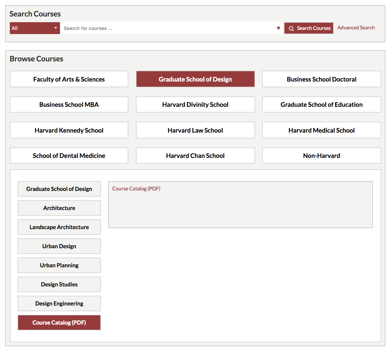Open the All category dropdown
This screenshot has height=353, width=391.
tap(35, 28)
